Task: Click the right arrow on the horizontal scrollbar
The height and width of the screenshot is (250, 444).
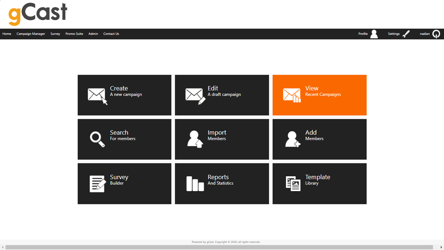Action: click(x=442, y=247)
